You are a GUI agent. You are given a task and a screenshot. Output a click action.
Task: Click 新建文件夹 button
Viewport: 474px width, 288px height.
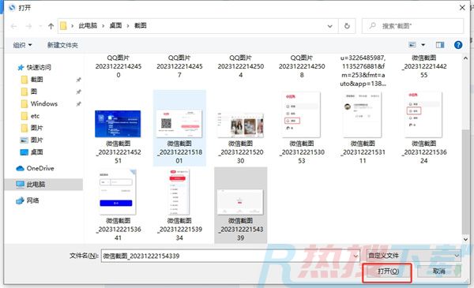pyautogui.click(x=62, y=45)
